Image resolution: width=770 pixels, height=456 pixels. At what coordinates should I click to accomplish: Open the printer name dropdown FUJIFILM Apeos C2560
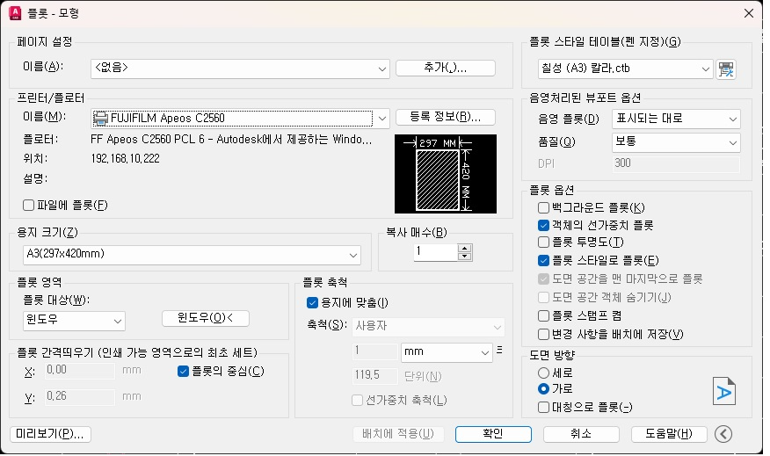click(240, 119)
